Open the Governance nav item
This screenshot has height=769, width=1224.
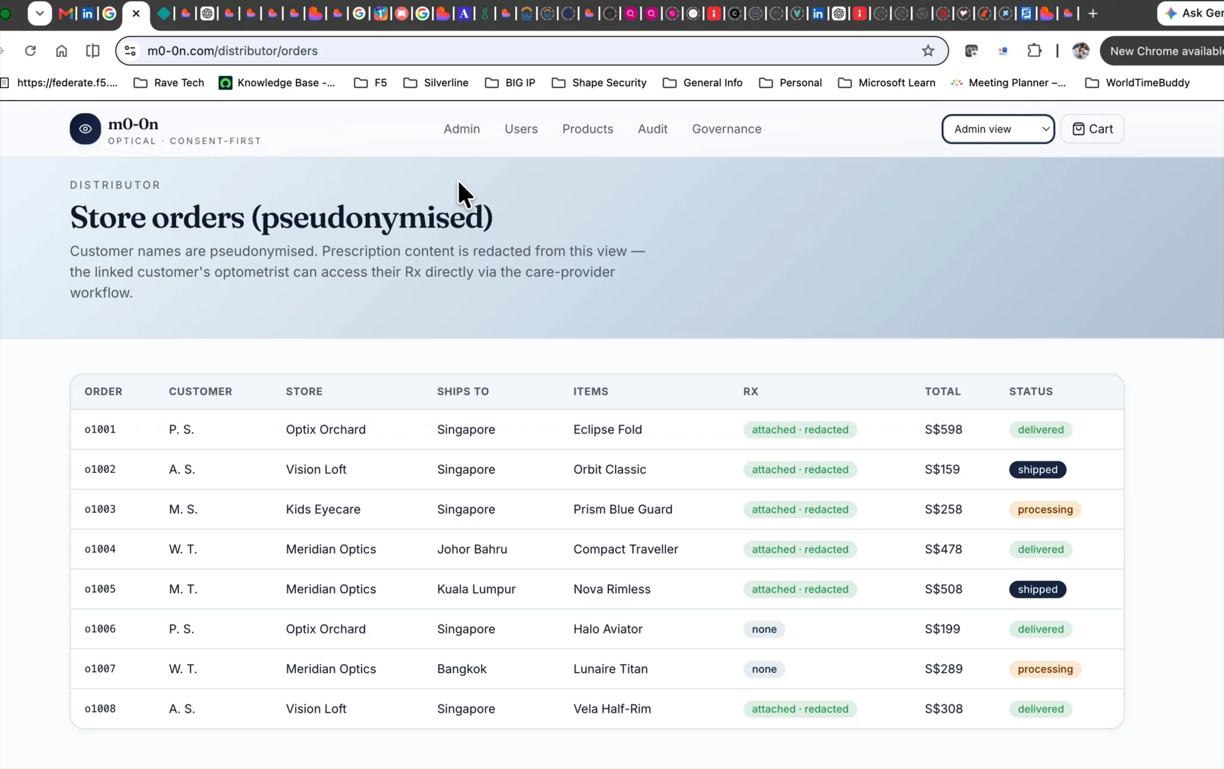[x=727, y=129]
